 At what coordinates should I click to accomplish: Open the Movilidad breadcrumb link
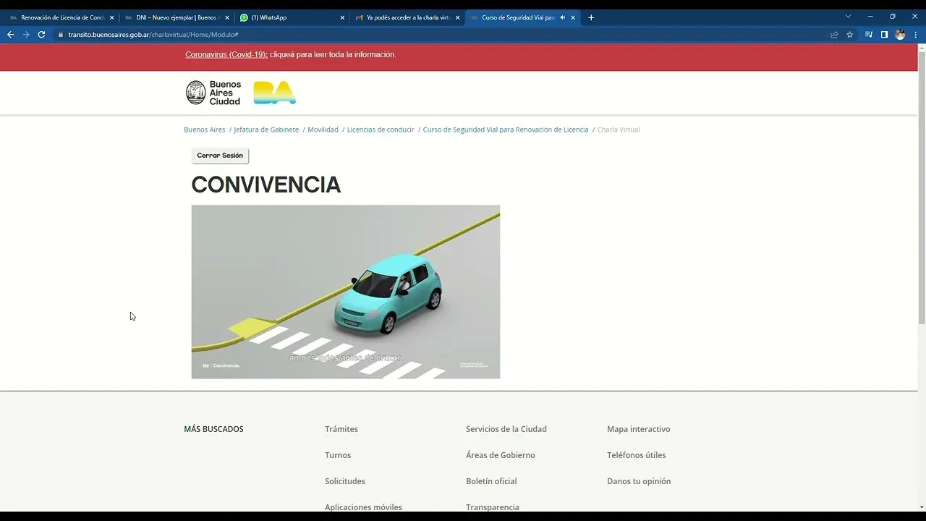(323, 129)
